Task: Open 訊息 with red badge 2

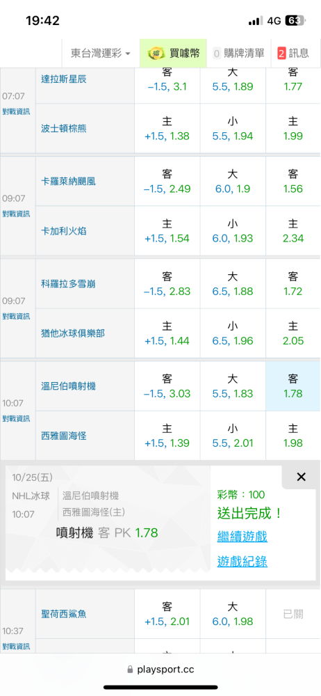Action: click(x=293, y=54)
